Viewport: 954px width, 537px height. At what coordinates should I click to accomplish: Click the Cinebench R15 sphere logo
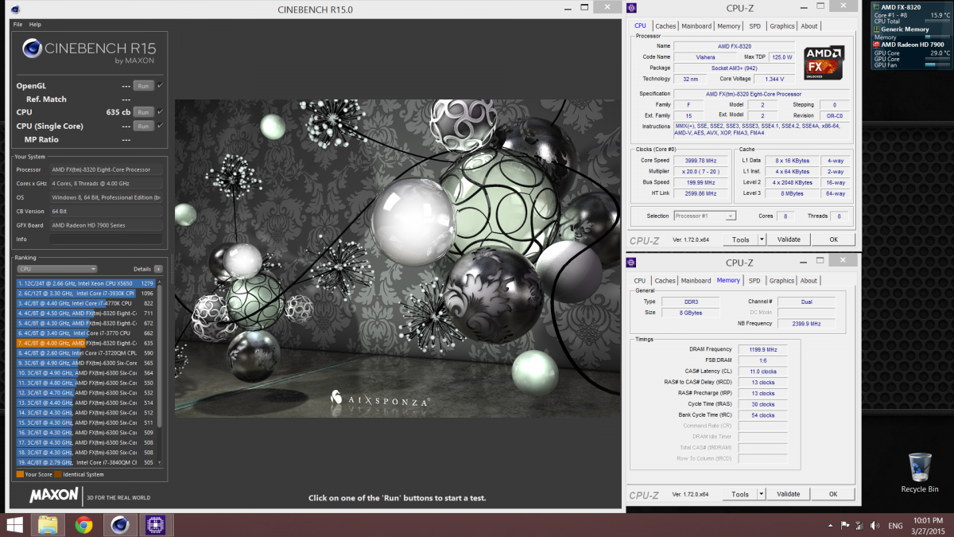click(33, 49)
